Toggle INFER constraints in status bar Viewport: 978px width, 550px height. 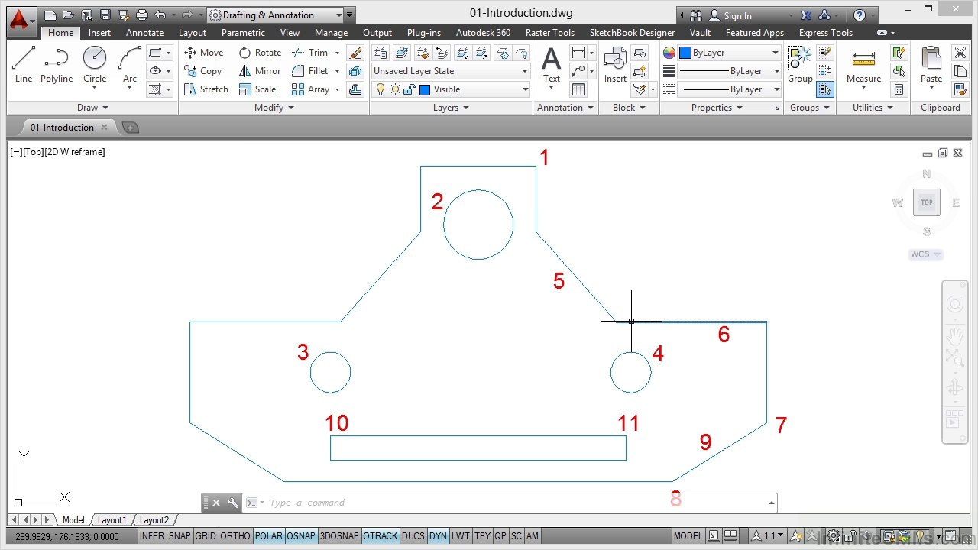[x=151, y=536]
